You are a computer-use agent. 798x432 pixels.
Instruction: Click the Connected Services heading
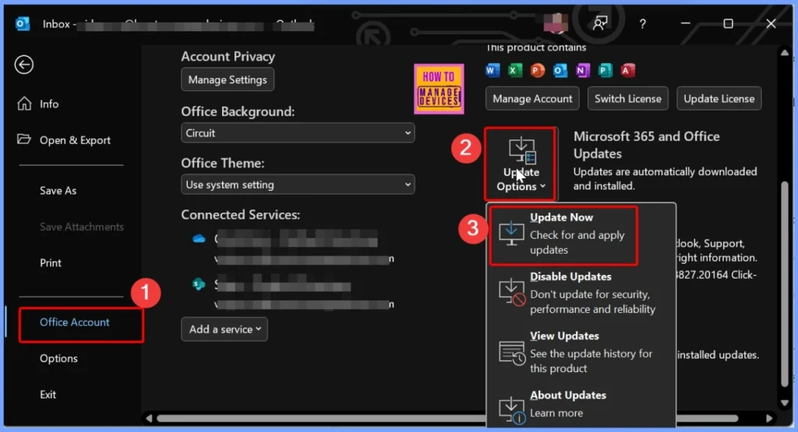click(x=241, y=215)
